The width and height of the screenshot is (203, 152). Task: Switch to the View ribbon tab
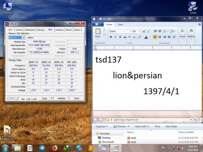coord(120,25)
